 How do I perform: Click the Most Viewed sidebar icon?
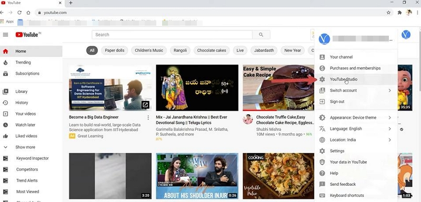(5, 192)
